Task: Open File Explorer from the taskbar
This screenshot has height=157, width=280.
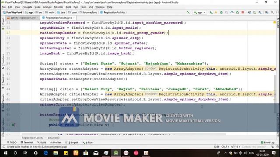Action: pos(56,153)
